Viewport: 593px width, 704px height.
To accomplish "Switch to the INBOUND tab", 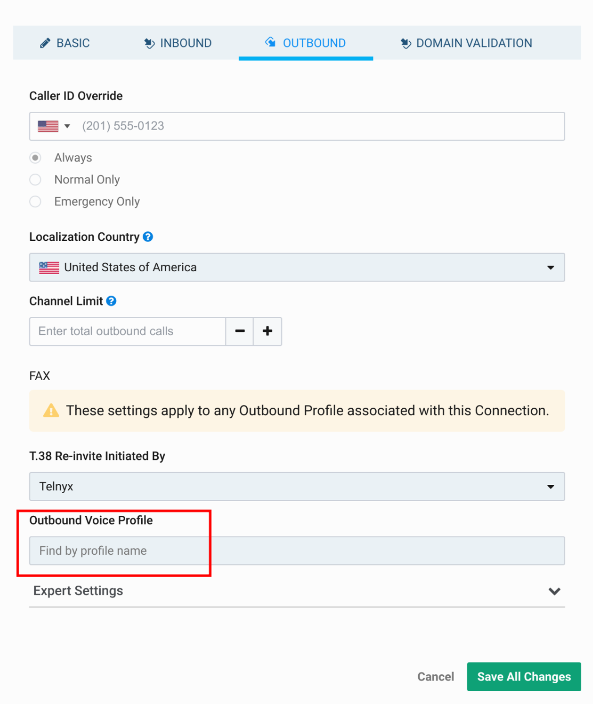I will pos(178,43).
